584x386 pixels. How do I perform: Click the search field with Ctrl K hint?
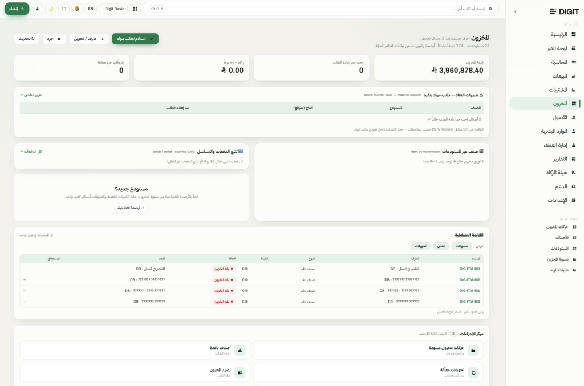(x=321, y=9)
